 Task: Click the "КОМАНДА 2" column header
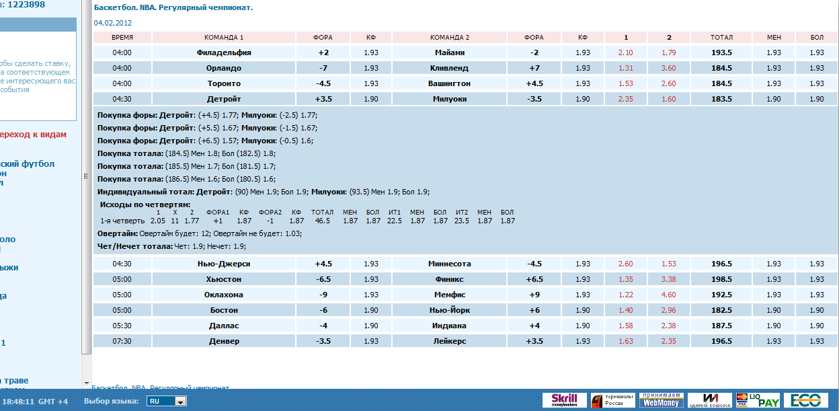pyautogui.click(x=450, y=38)
